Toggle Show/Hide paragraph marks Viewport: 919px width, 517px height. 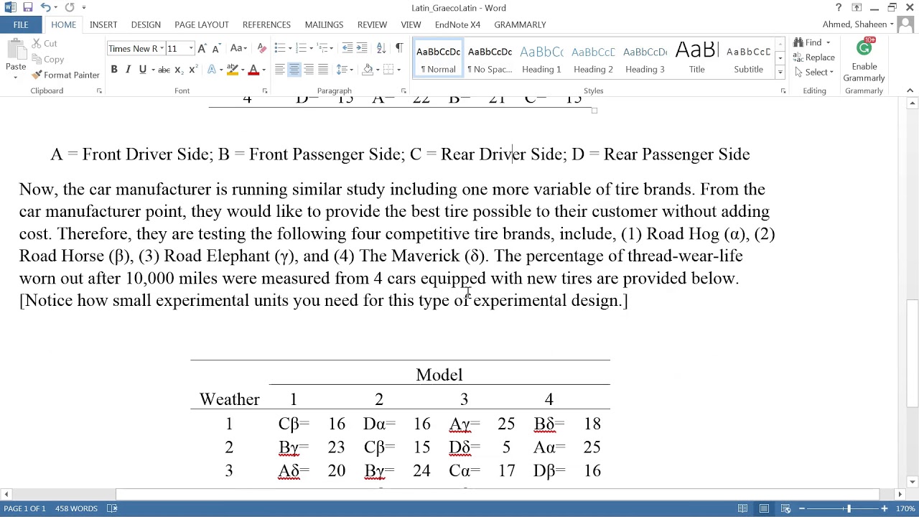tap(399, 48)
